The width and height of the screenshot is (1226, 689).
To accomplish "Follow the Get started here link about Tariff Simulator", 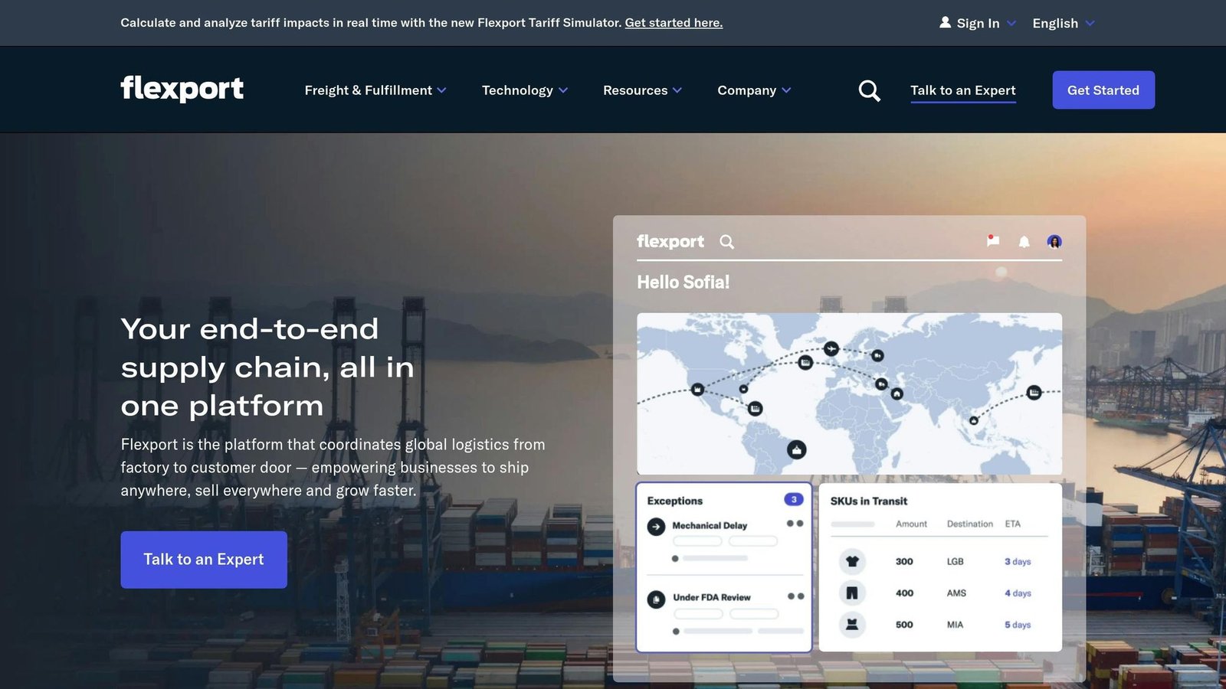I will tap(674, 22).
